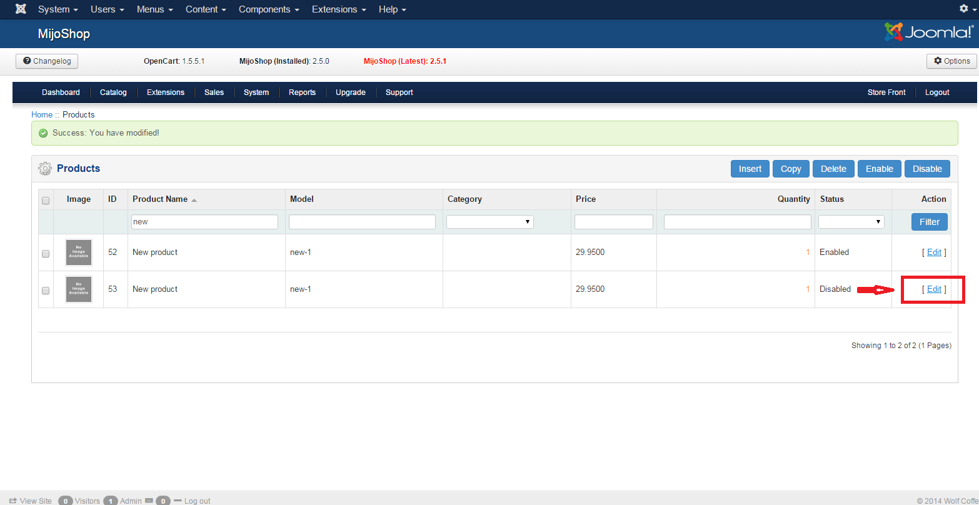The height and width of the screenshot is (505, 979).
Task: Click the Showing 1 to 2 pagination text
Action: [901, 346]
